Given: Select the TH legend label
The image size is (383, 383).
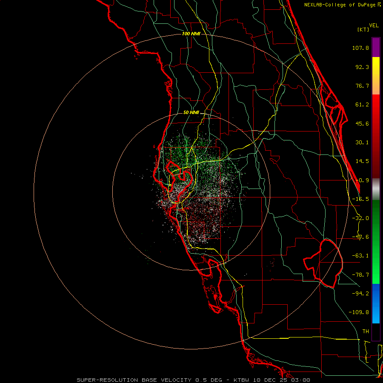Looking at the screenshot, I should point(366,331).
